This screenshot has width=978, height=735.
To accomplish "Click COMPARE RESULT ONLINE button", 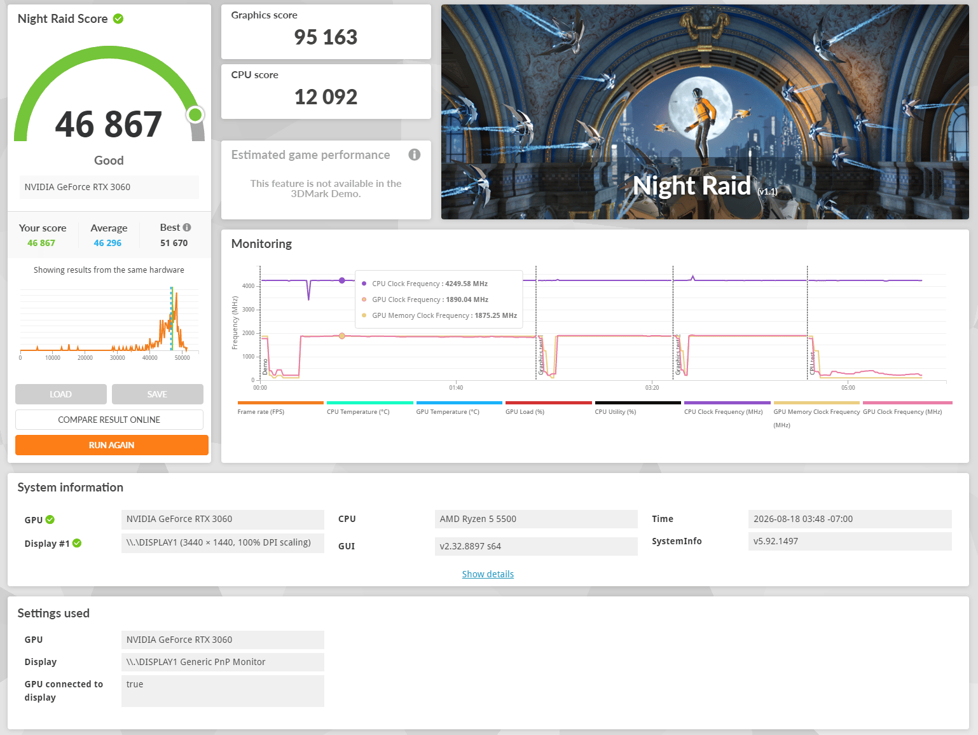I will click(x=109, y=420).
